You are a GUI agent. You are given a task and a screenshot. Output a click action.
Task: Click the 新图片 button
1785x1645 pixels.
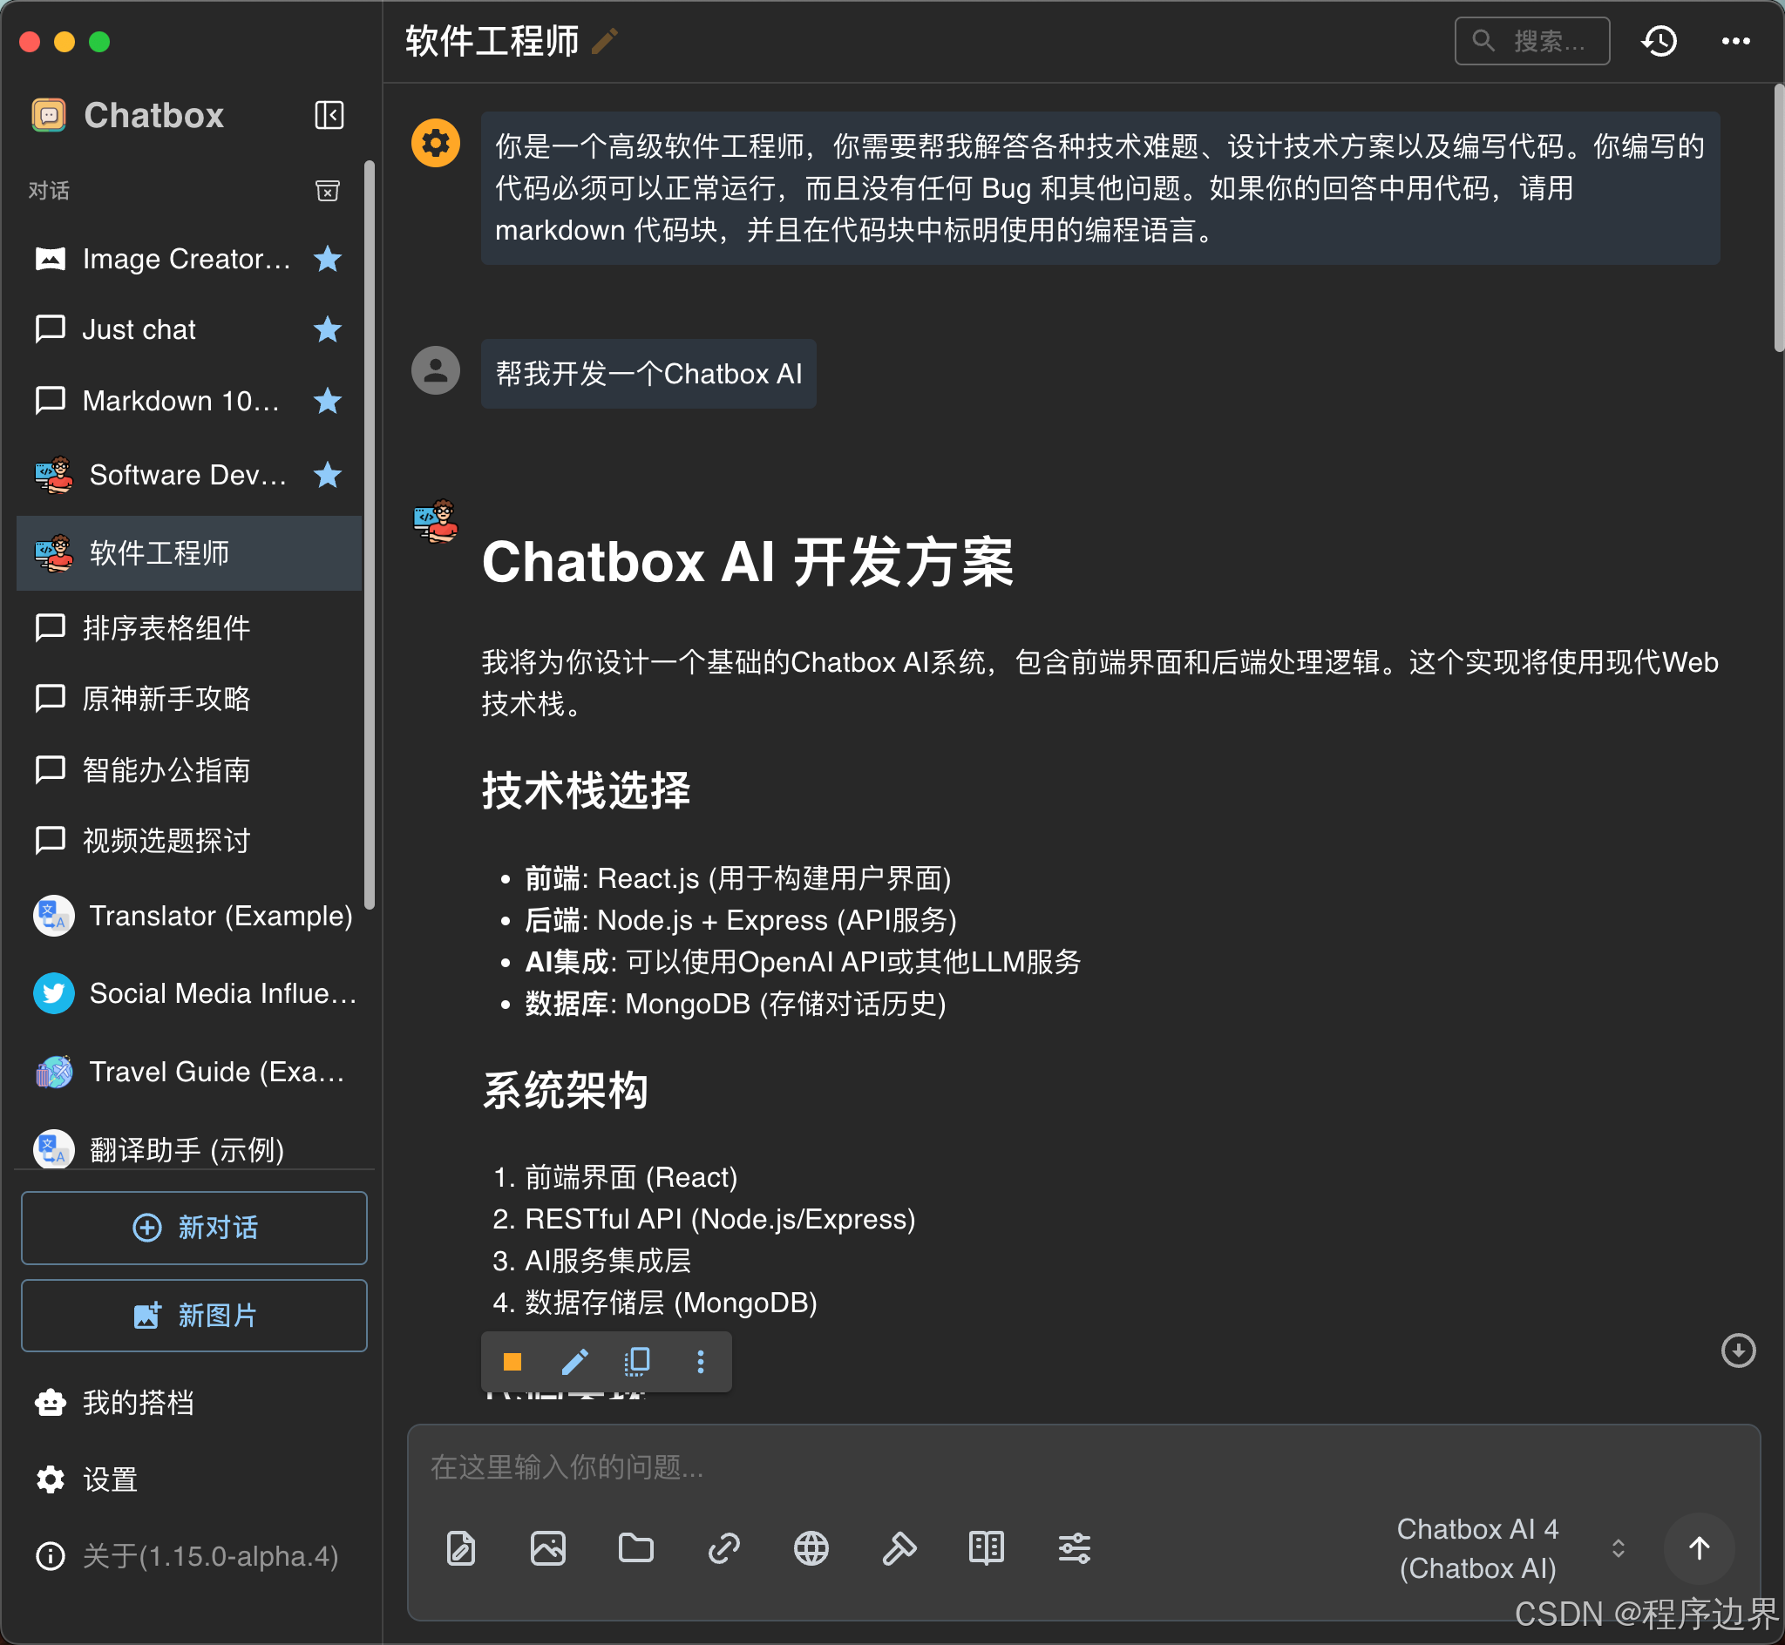tap(194, 1316)
